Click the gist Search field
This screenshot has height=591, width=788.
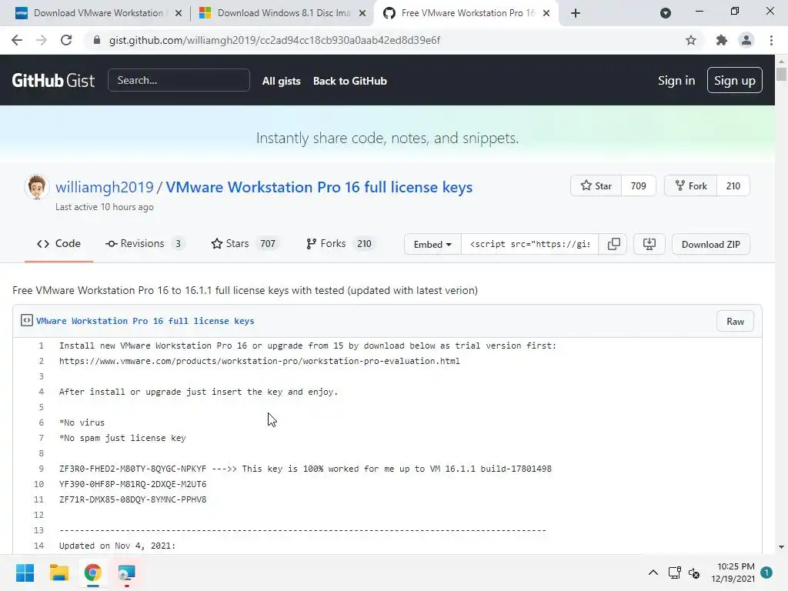point(179,80)
